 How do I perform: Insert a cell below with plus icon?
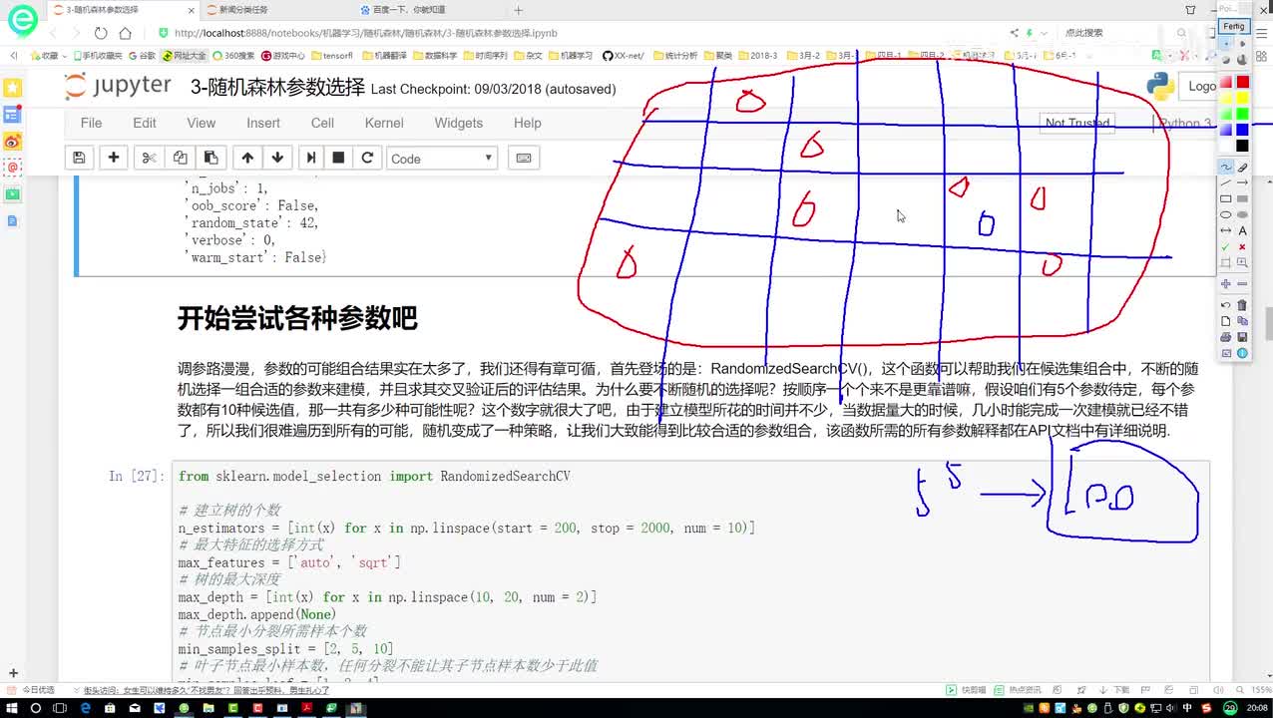[114, 158]
